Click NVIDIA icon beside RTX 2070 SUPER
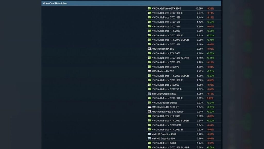This screenshot has width=264, height=149. click(149, 40)
